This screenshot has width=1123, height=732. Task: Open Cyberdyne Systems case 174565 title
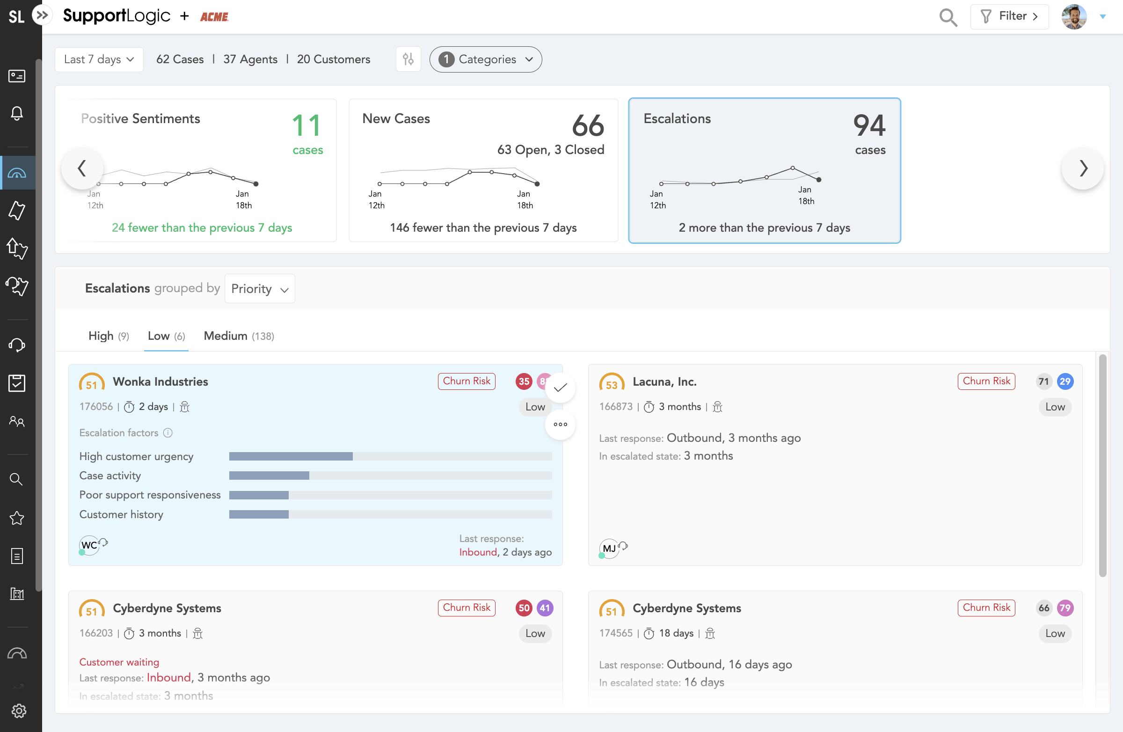(686, 608)
